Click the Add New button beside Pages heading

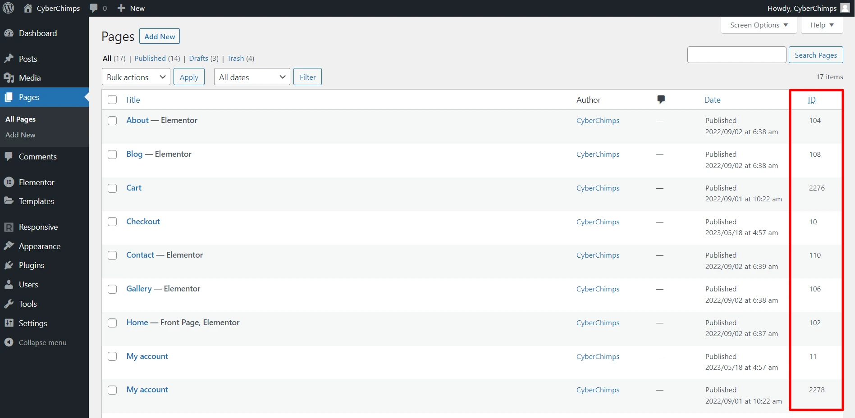click(x=160, y=36)
